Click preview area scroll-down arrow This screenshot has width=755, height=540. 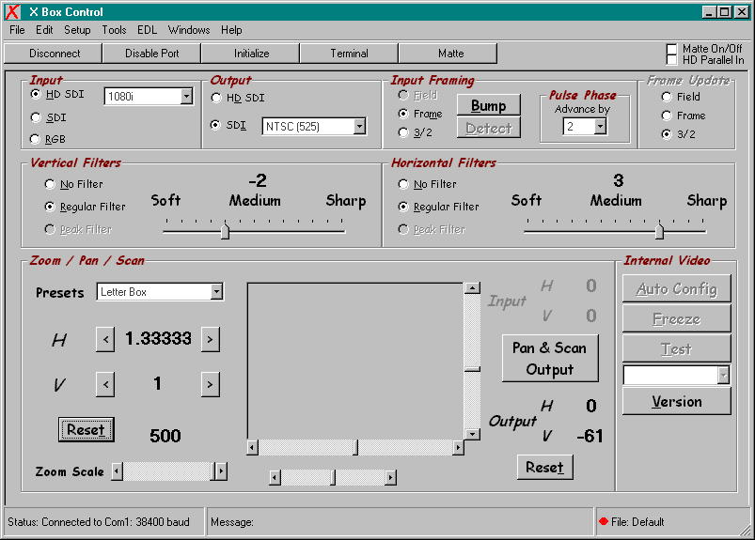click(472, 434)
